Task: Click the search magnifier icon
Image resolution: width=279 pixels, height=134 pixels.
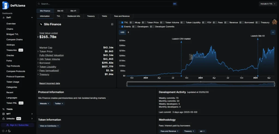Action: click(39, 4)
